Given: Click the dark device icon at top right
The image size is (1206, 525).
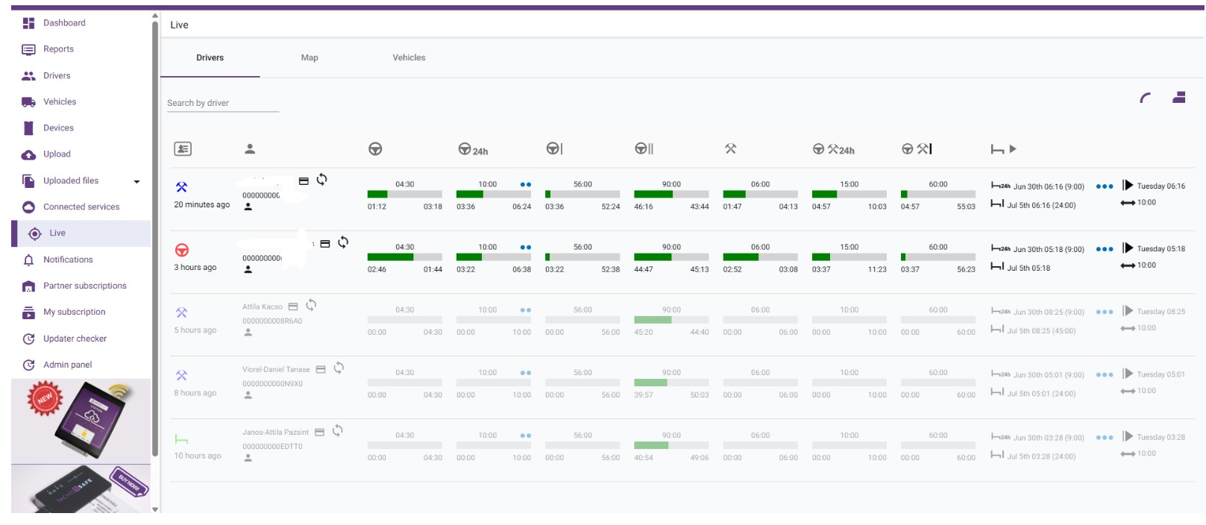Looking at the screenshot, I should [x=1179, y=97].
